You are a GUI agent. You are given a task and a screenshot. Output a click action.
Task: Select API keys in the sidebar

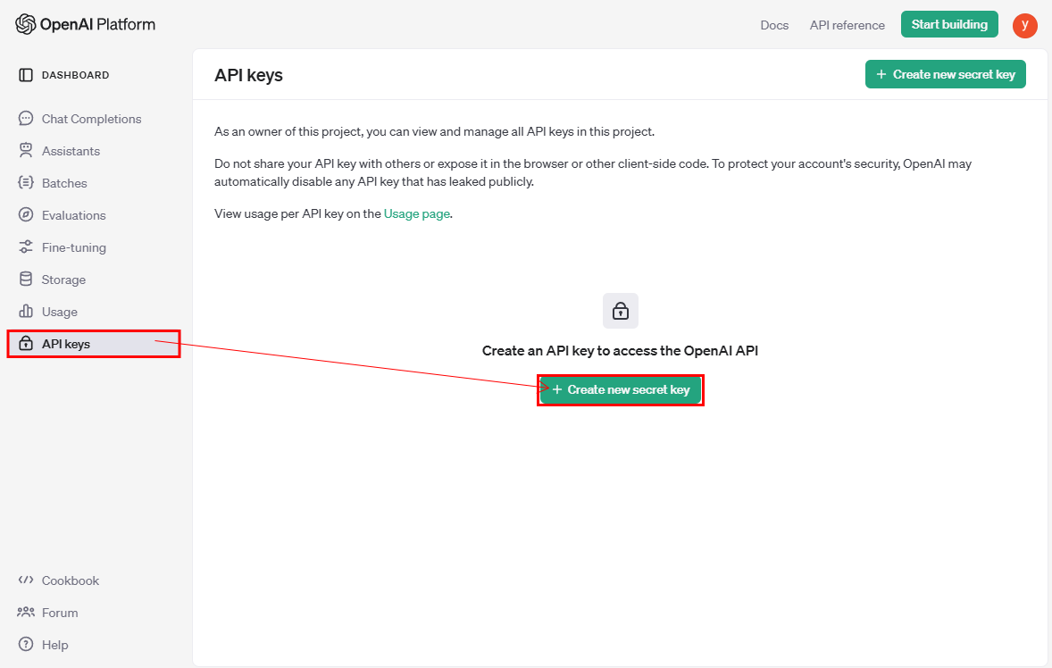66,344
